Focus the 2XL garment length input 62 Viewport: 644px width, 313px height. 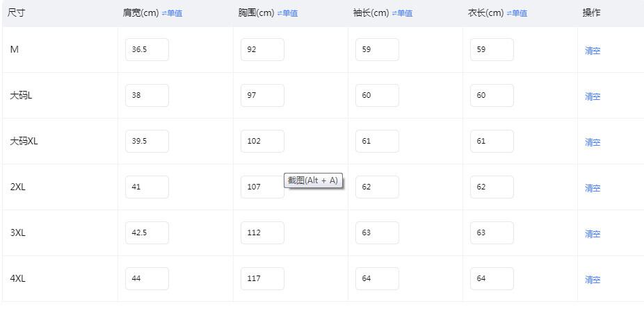click(492, 187)
